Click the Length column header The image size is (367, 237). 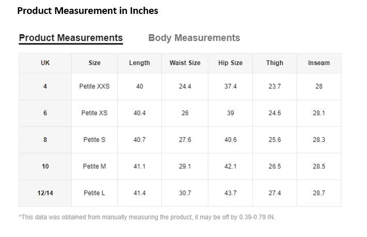coord(140,63)
